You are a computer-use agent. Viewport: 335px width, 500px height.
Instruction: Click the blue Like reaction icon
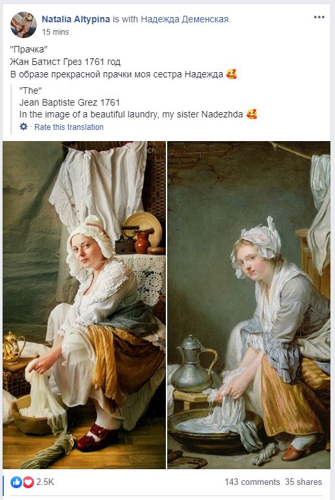pyautogui.click(x=16, y=482)
